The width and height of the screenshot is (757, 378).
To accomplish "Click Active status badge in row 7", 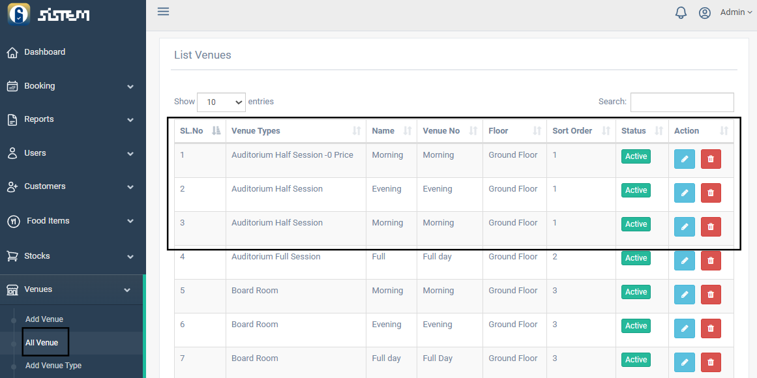I will 636,360.
